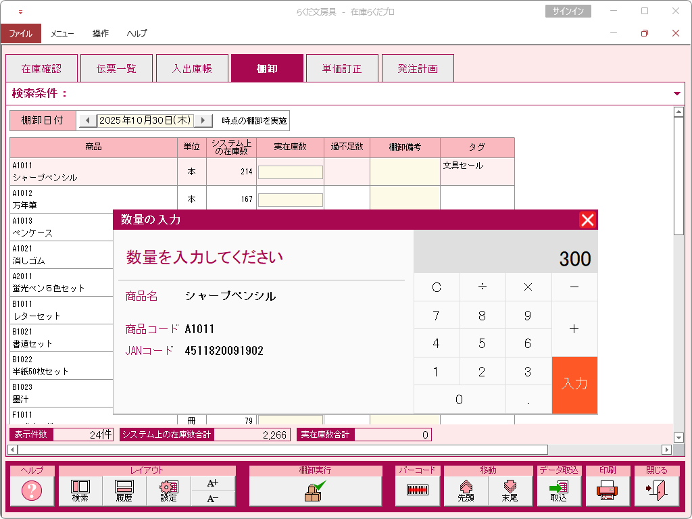692x519 pixels.
Task: Increase font size with A+ button
Action: (x=213, y=483)
